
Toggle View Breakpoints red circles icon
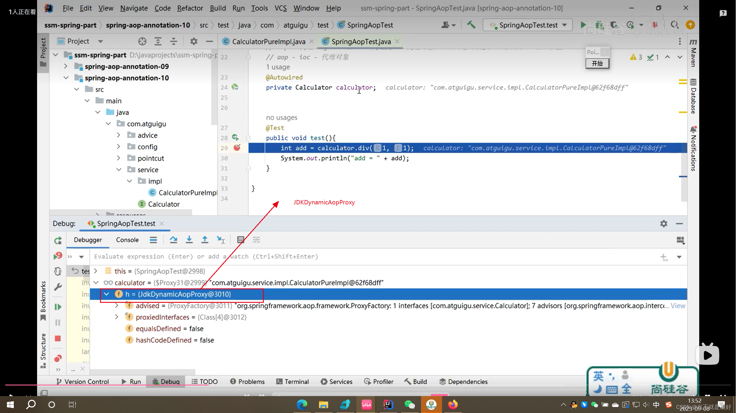point(58,358)
